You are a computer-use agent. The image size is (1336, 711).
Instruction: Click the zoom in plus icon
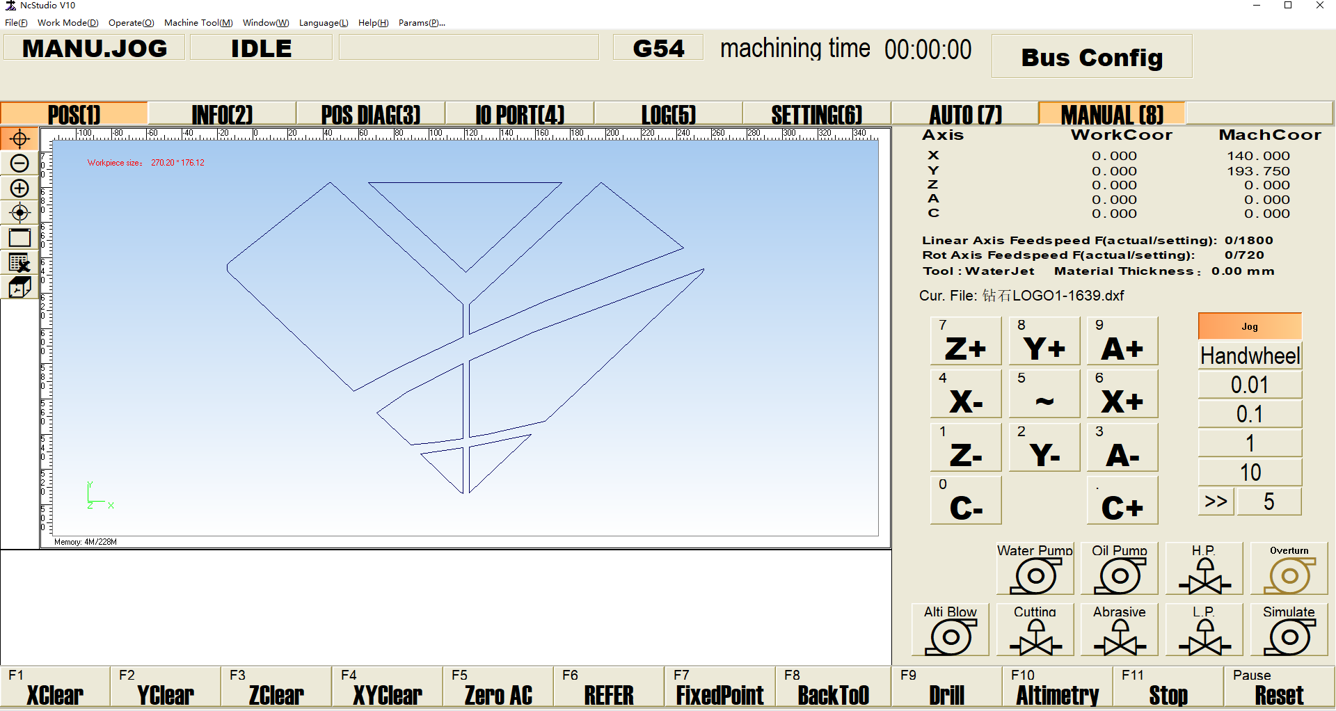[19, 188]
